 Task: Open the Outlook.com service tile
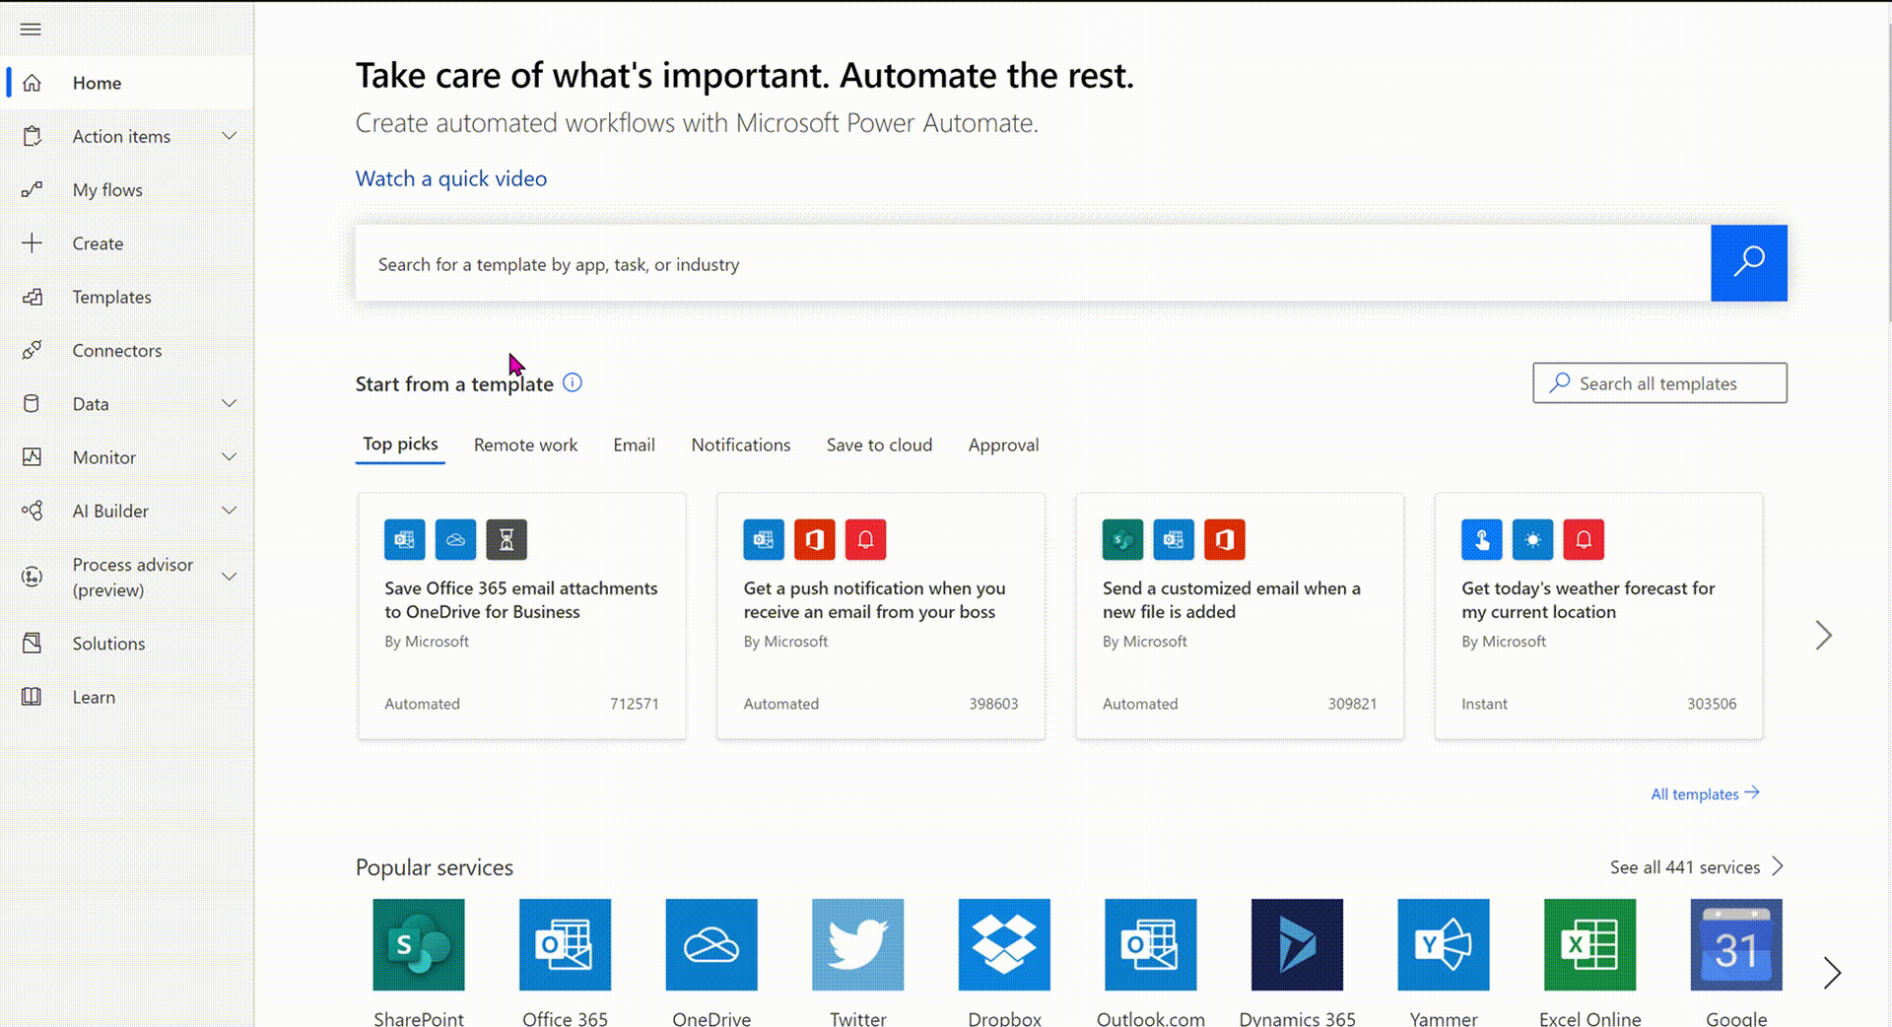point(1151,944)
